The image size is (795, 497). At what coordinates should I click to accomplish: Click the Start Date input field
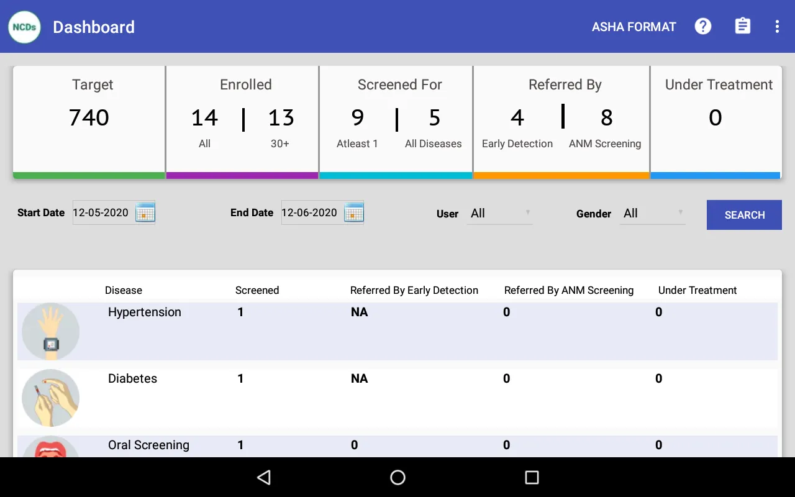pyautogui.click(x=102, y=212)
